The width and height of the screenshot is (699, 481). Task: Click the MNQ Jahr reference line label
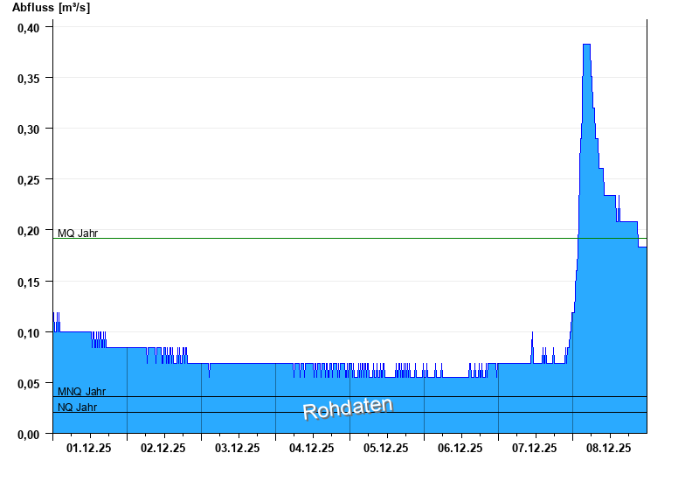point(81,391)
